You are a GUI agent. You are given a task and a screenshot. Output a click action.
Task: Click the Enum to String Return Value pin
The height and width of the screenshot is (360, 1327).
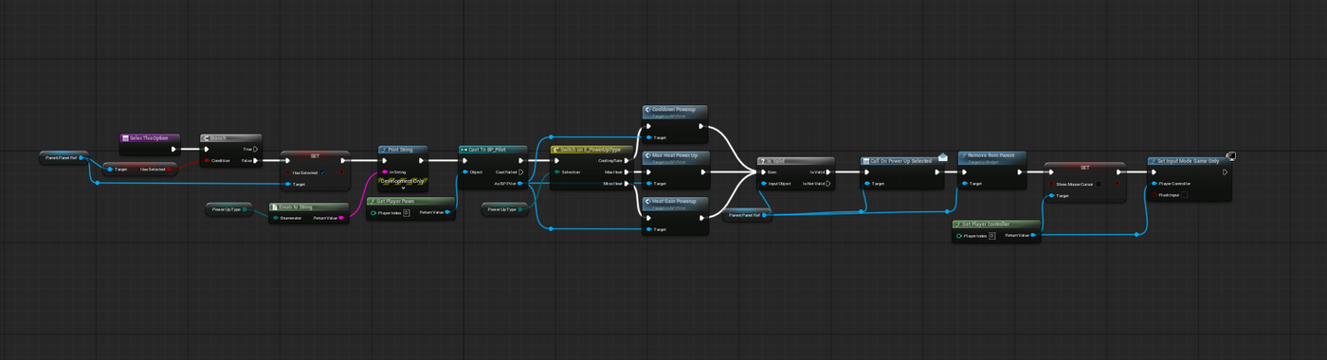pyautogui.click(x=341, y=218)
